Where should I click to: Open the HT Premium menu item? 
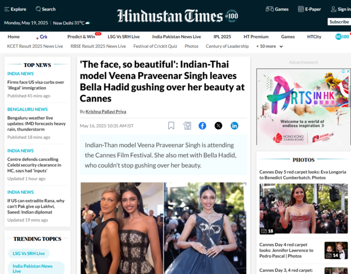256,37
